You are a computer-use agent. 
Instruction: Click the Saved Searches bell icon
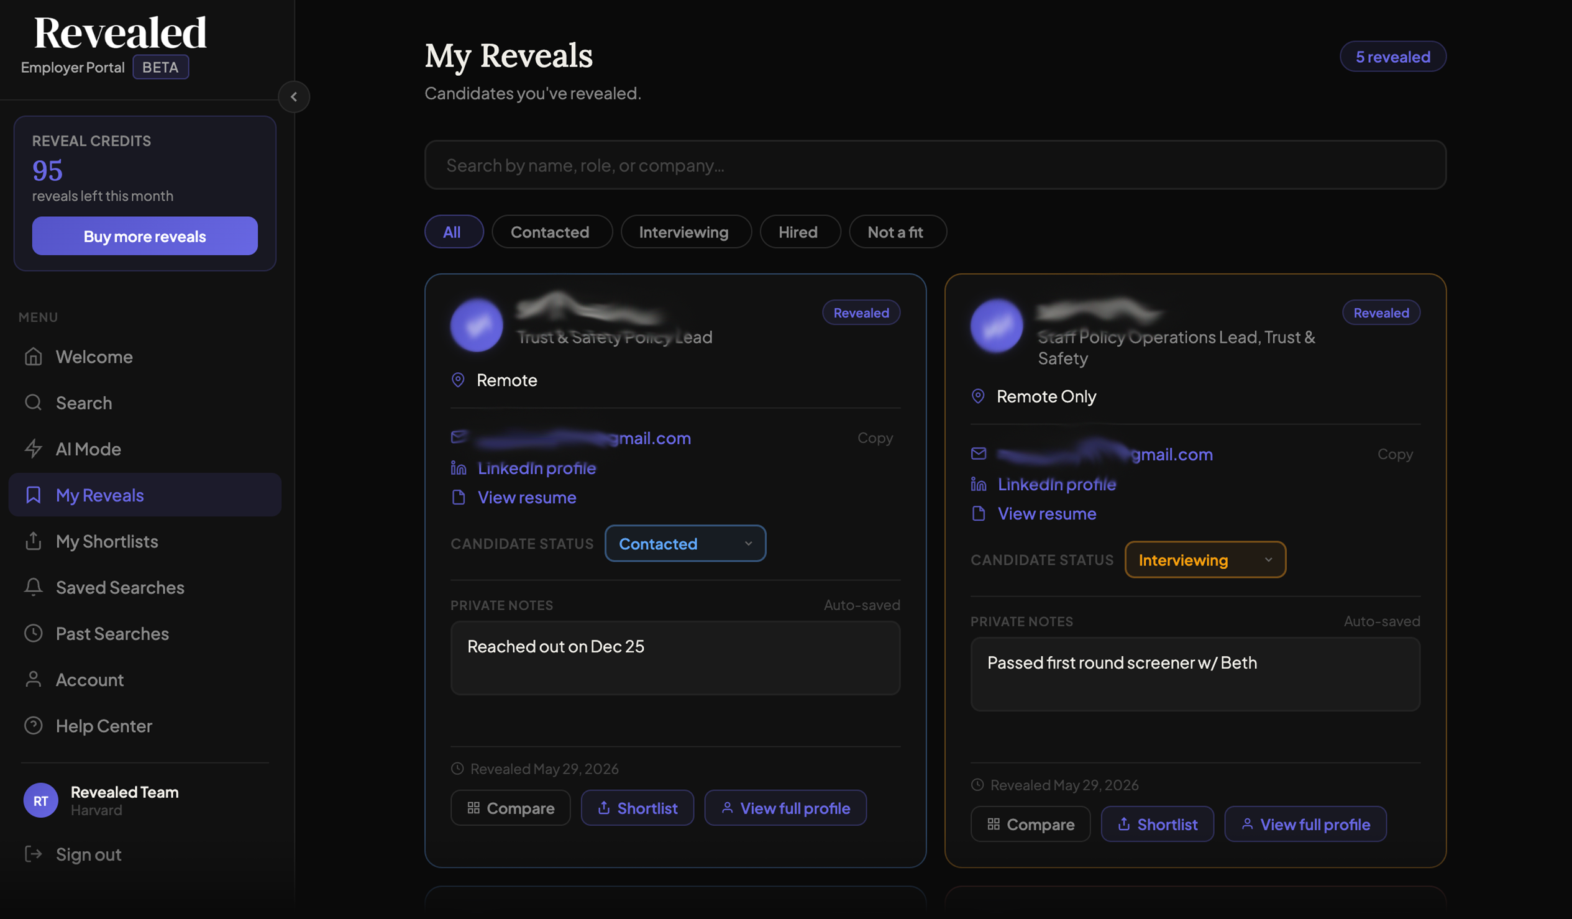click(33, 587)
